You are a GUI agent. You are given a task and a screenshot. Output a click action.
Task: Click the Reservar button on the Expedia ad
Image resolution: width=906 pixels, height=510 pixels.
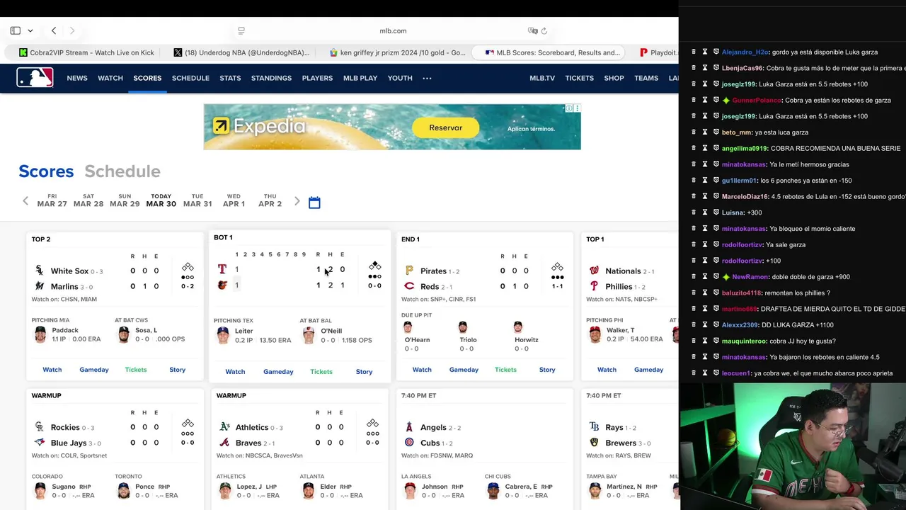tap(445, 127)
